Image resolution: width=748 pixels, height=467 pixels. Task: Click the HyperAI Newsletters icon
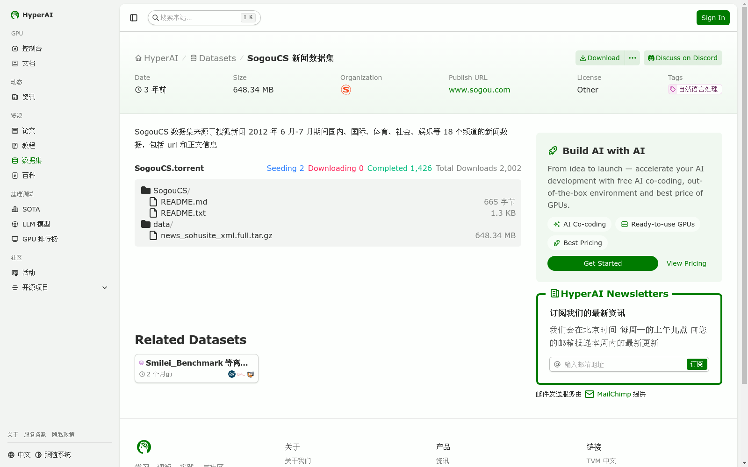point(555,293)
